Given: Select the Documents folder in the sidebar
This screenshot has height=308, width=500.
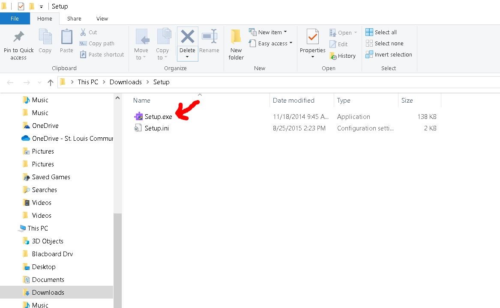Looking at the screenshot, I should (x=47, y=279).
